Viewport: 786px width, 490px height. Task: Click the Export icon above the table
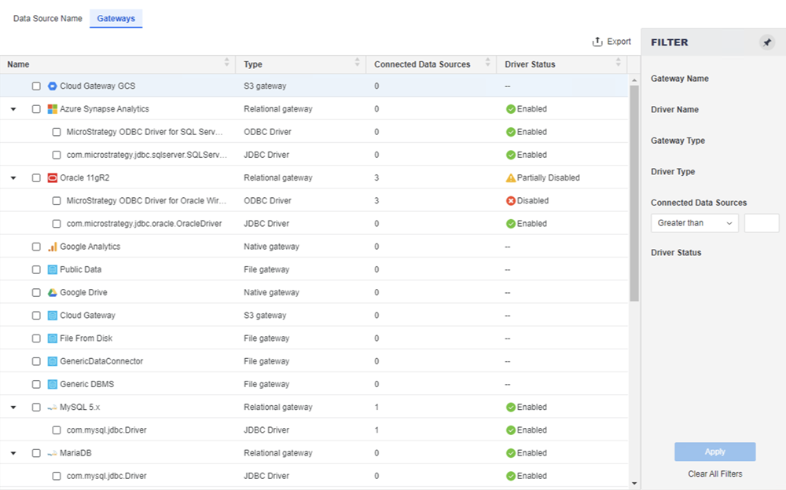coord(597,42)
